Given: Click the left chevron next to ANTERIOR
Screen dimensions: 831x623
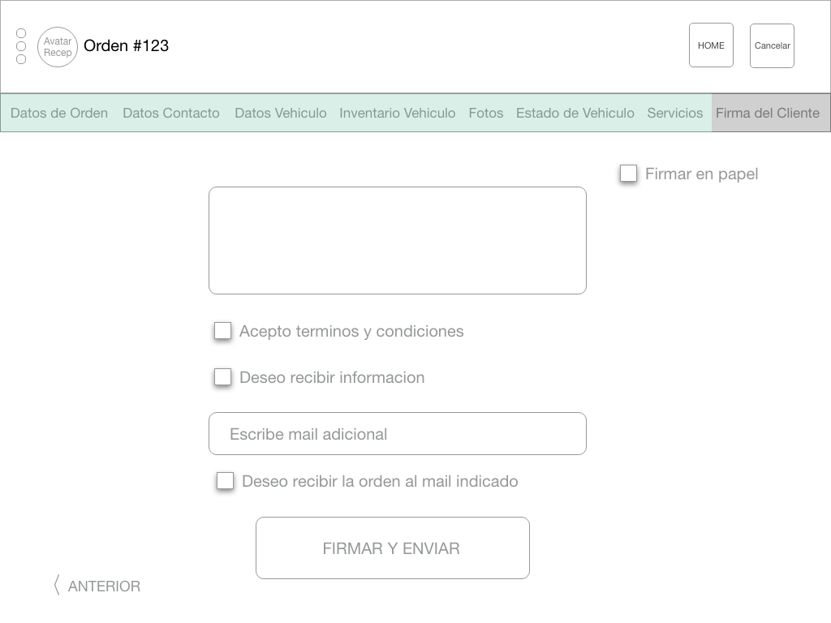Looking at the screenshot, I should 57,586.
